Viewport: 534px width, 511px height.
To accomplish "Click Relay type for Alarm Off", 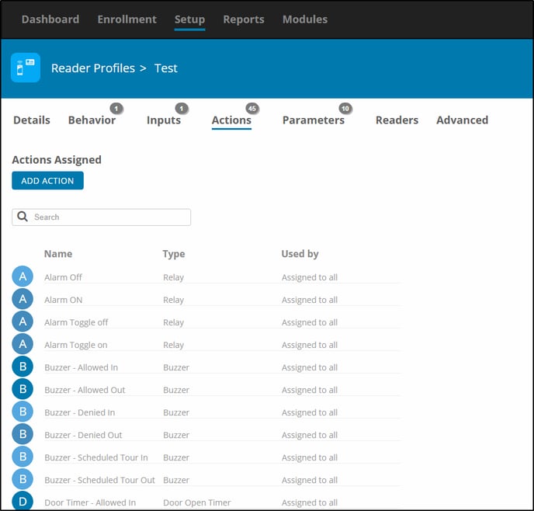I will [173, 277].
